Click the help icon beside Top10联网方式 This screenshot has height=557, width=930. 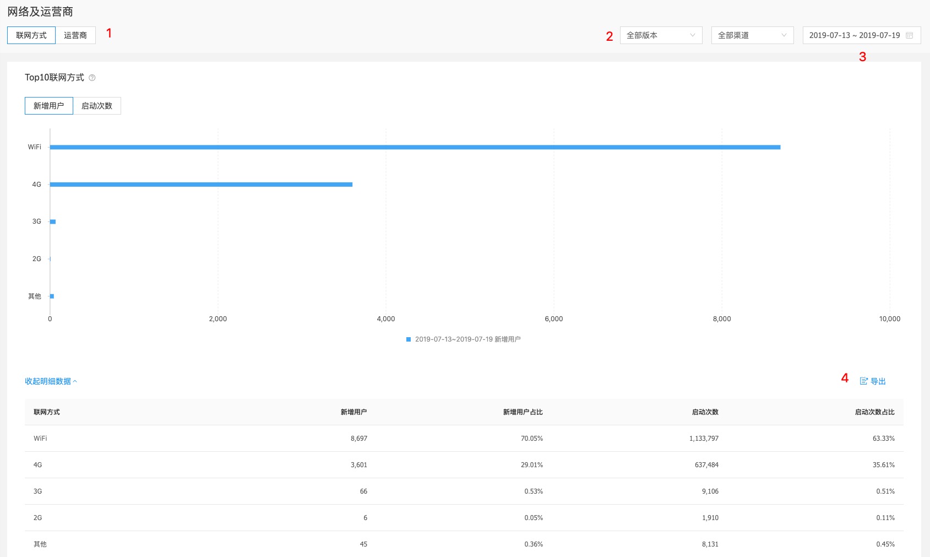click(x=92, y=78)
